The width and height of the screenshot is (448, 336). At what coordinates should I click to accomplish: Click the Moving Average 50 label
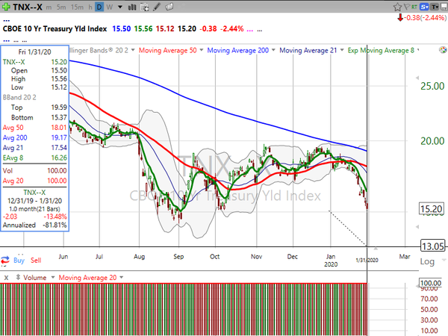[168, 50]
